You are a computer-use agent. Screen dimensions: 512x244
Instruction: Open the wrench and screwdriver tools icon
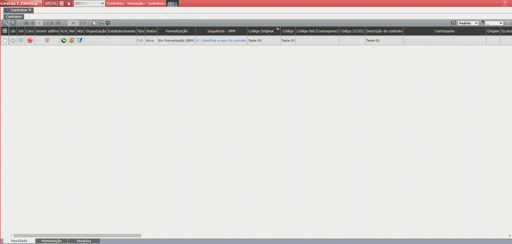click(5, 23)
